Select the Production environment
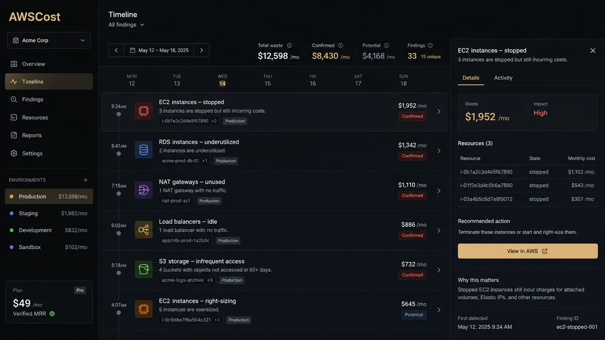Image resolution: width=605 pixels, height=340 pixels. coord(49,196)
